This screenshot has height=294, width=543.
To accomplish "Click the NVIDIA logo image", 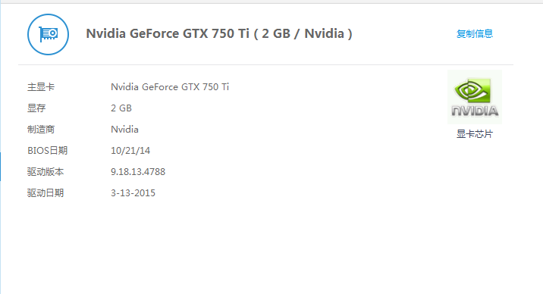I will 475,97.
